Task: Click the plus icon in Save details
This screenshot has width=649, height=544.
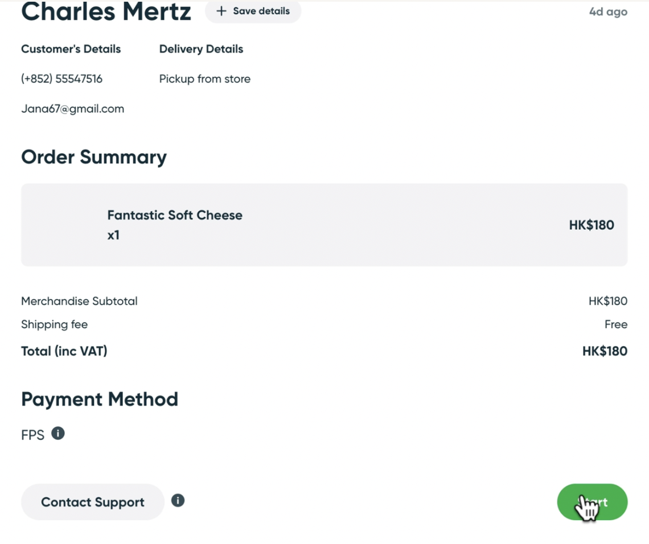Action: [x=221, y=11]
